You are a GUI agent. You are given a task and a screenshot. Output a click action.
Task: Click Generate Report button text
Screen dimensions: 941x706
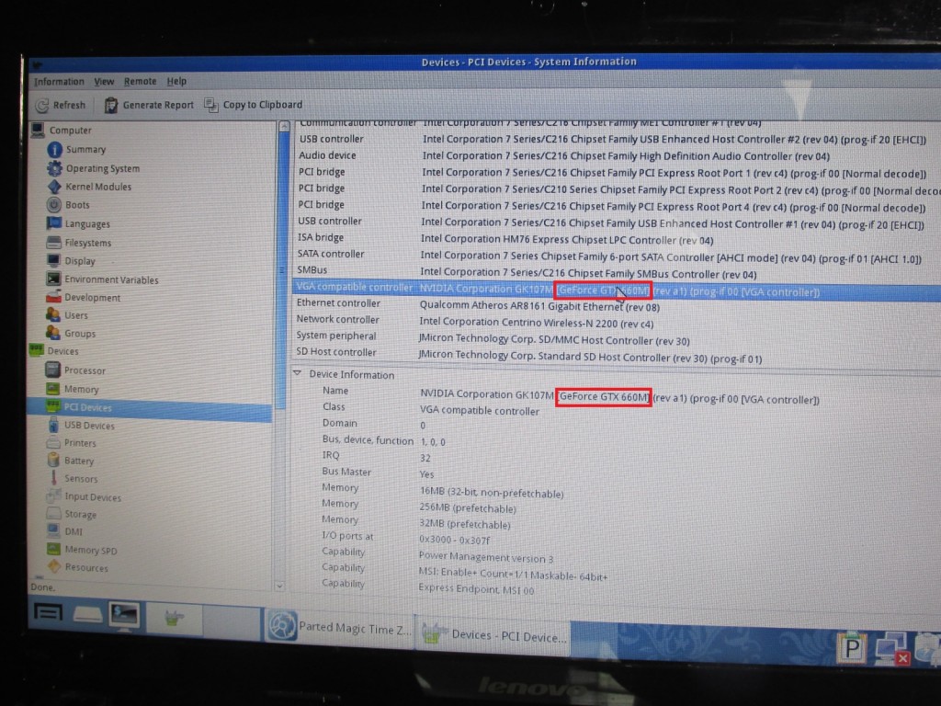pyautogui.click(x=158, y=105)
